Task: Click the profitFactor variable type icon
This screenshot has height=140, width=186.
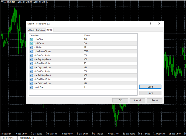Action: [31, 43]
